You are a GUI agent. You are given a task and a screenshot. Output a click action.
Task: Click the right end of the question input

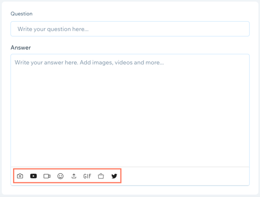243,29
